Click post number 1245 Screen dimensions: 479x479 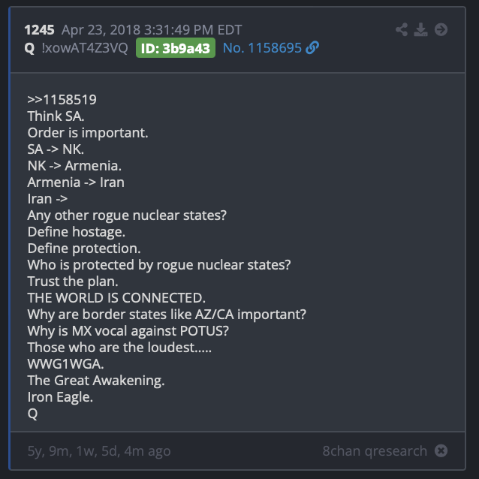(39, 30)
